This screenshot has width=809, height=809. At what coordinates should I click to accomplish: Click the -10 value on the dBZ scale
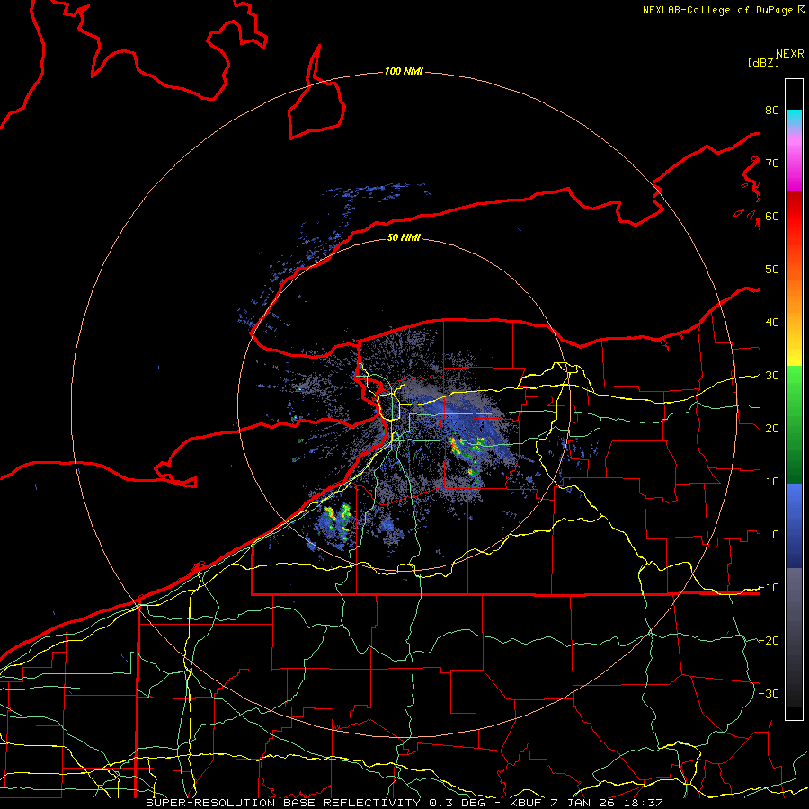click(769, 588)
